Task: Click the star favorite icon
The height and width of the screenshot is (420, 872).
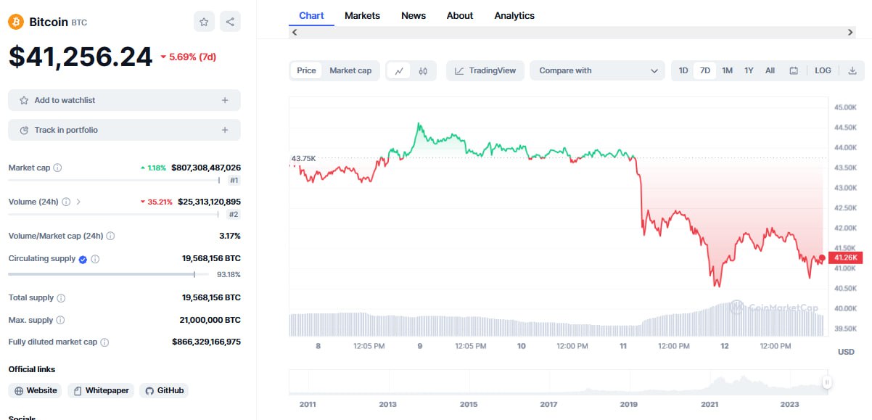Action: click(204, 22)
